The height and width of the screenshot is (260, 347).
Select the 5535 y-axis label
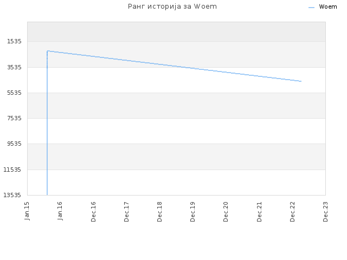coord(14,93)
